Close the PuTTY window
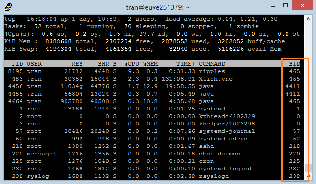 pos(302,6)
